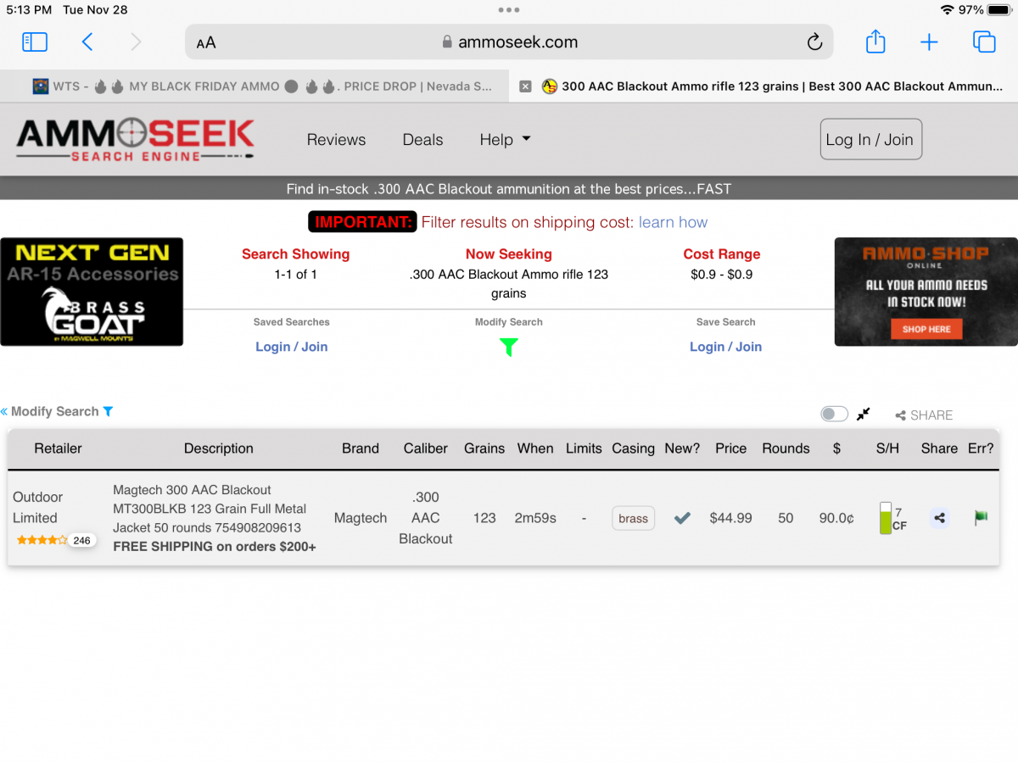Go back to previous page
This screenshot has width=1018, height=763.
[87, 42]
